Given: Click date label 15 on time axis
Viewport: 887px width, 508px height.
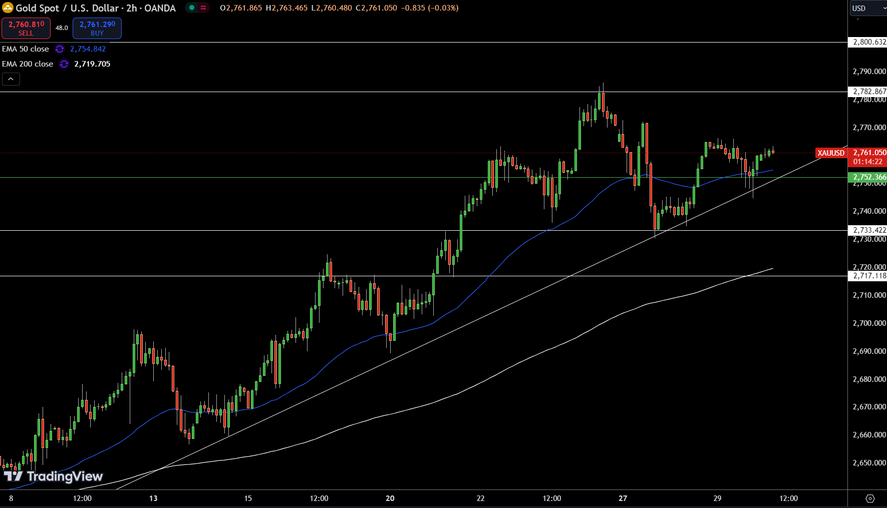Looking at the screenshot, I should [x=248, y=498].
